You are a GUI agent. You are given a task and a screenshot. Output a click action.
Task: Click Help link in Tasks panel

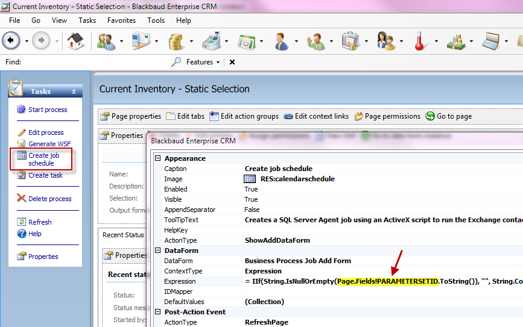pos(35,234)
